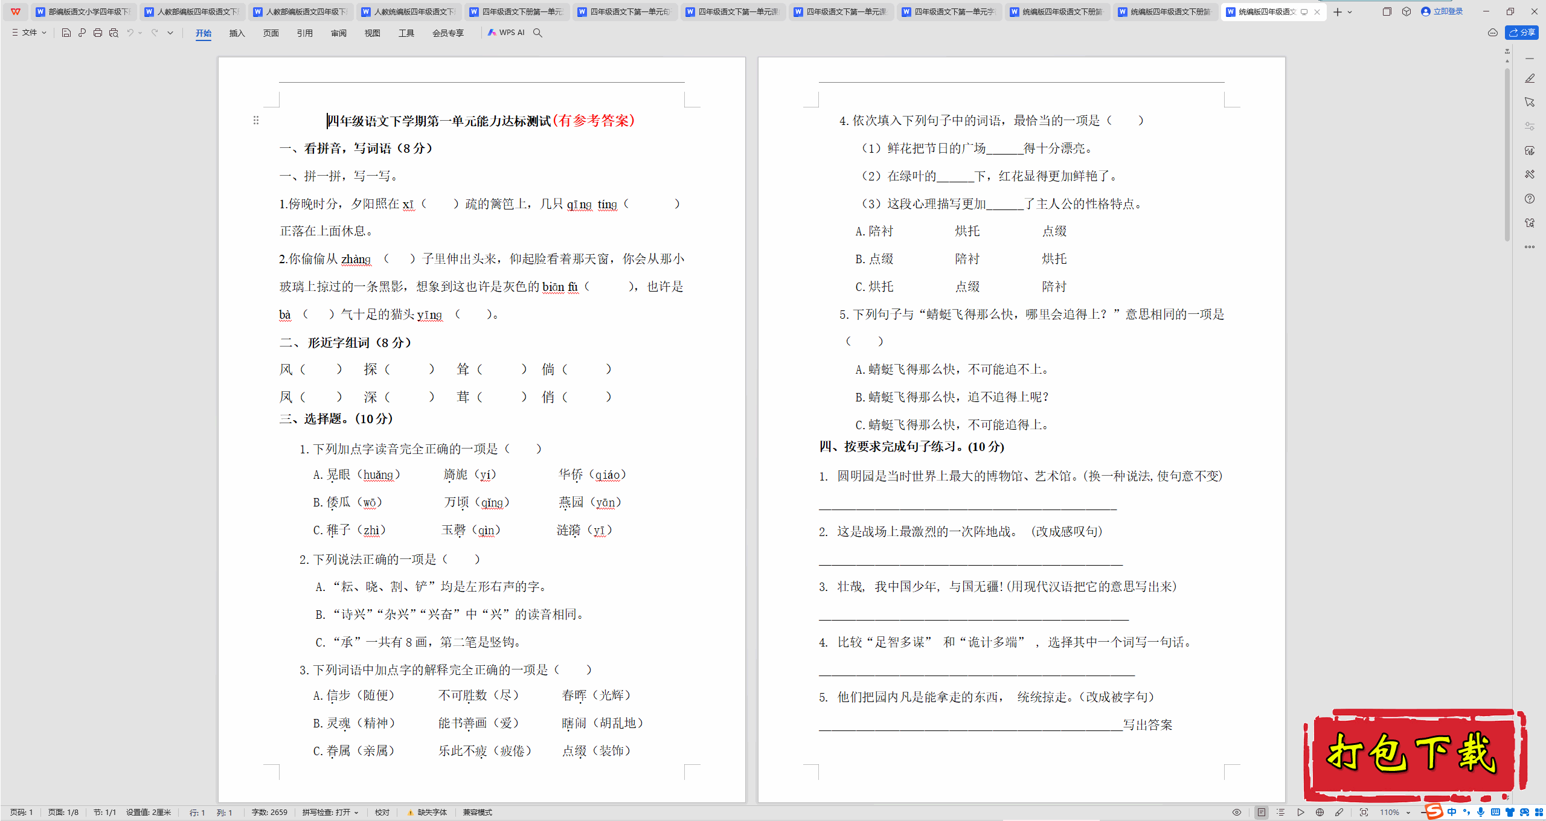
Task: Click the vertical scrollbar thumb
Action: (x=1507, y=154)
